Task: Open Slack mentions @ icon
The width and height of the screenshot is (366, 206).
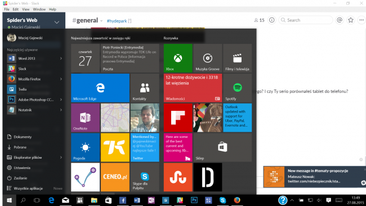Action: coord(340,20)
